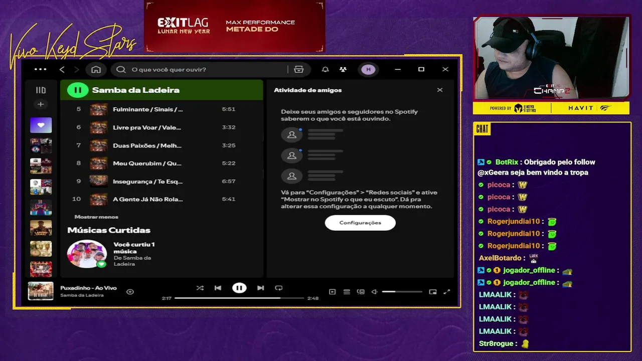
Task: Adjust the volume slider
Action: pos(402,292)
